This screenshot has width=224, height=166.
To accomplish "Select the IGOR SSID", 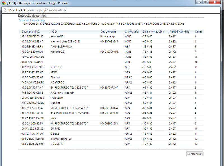I will [53, 72].
